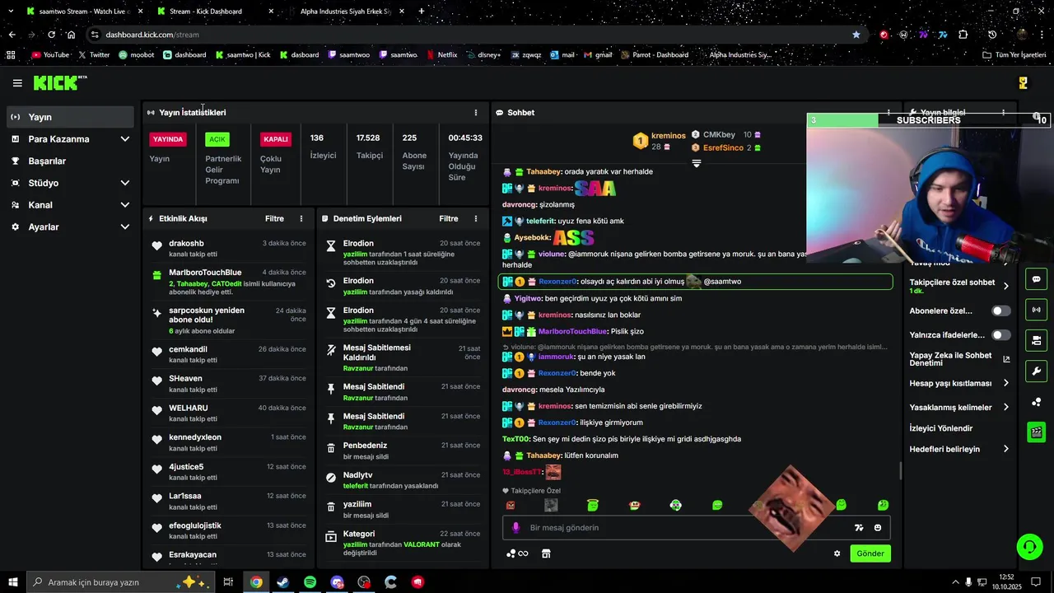
Task: Open Takipçilere özel sohbet settings
Action: pos(959,286)
